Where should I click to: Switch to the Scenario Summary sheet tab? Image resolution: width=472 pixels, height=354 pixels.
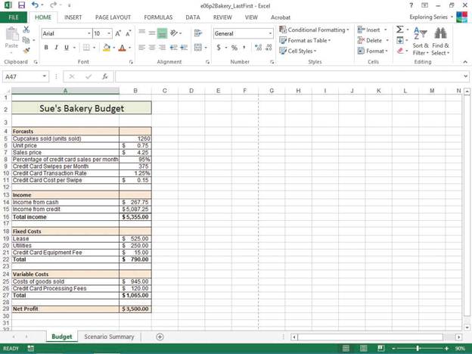click(x=109, y=337)
